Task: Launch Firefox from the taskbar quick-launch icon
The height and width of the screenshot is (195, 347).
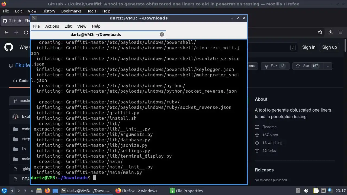Action: 47,191
